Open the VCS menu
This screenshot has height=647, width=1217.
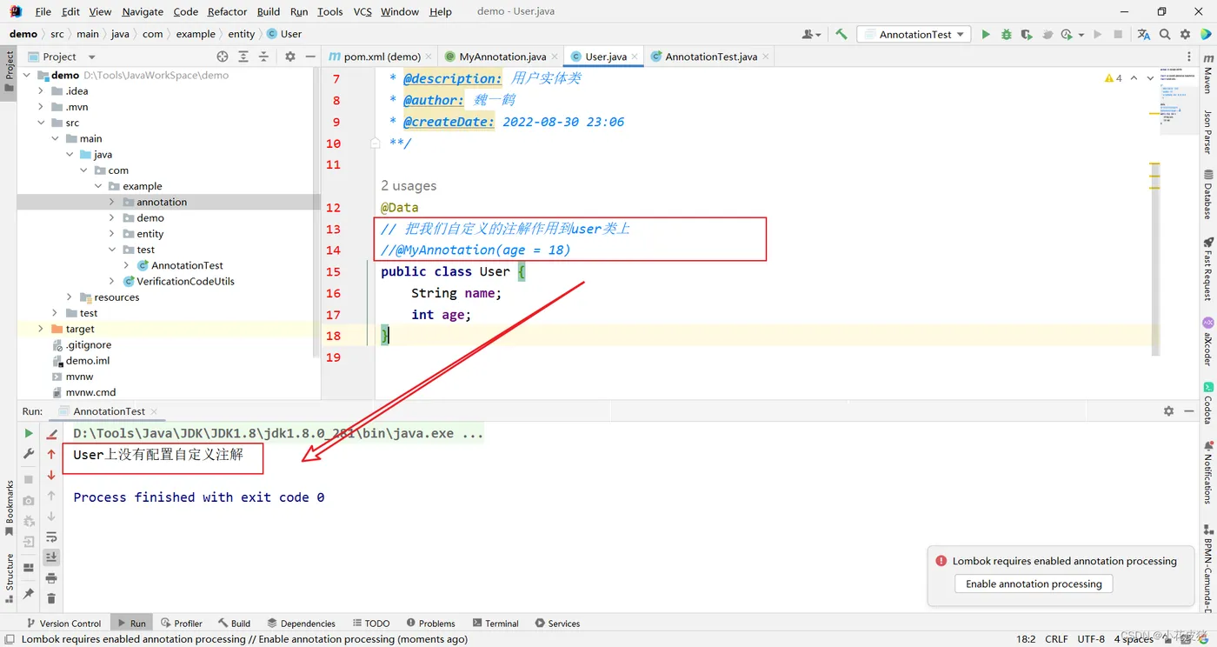tap(362, 11)
